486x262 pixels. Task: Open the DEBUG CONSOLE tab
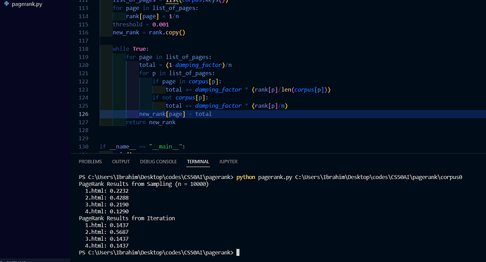(158, 161)
